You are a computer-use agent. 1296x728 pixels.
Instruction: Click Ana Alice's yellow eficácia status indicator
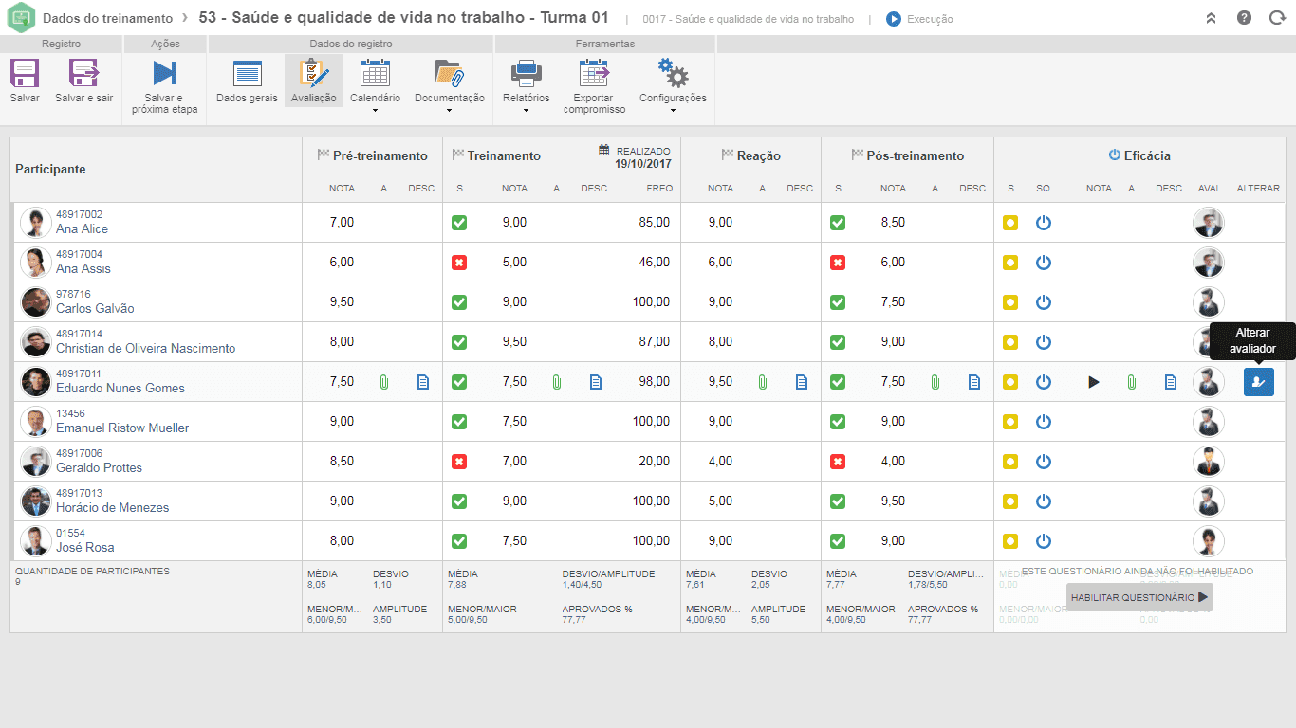1010,223
